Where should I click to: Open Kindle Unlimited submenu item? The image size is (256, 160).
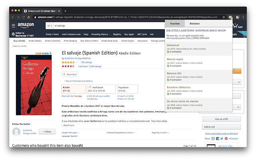click(52, 41)
